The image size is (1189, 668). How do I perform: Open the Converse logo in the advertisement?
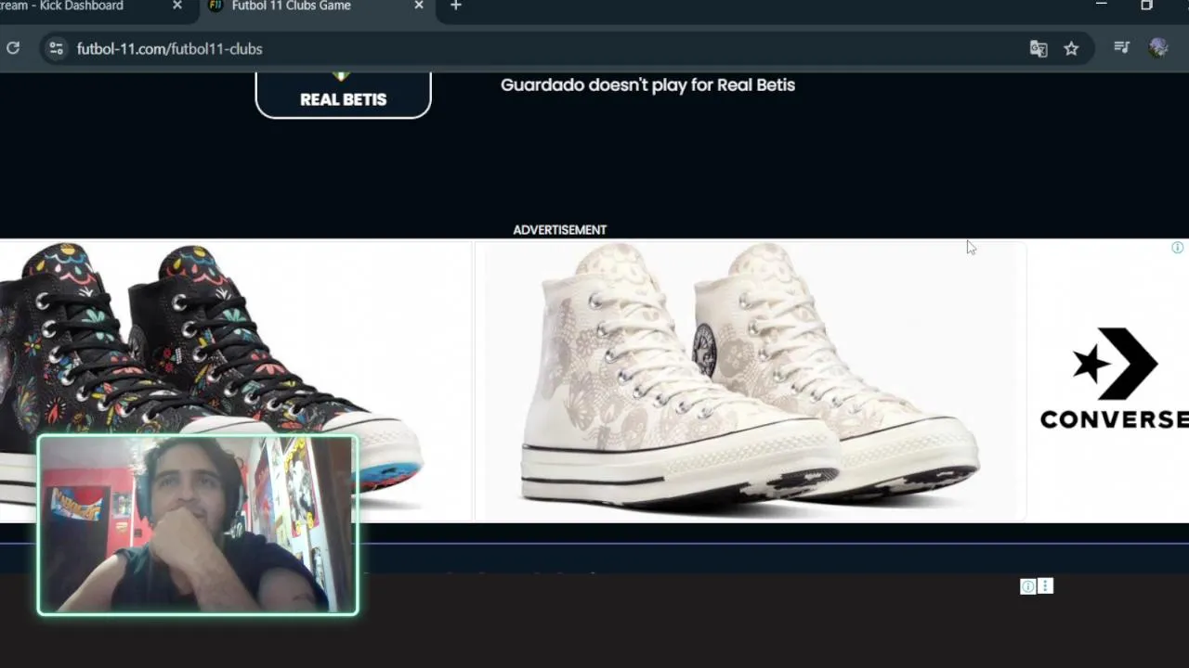1114,378
